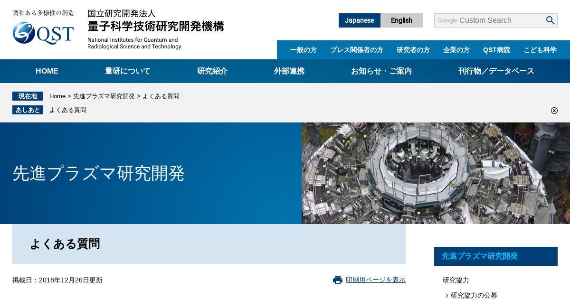The height and width of the screenshot is (299, 570).
Task: Click the printer icon
Action: 338,280
